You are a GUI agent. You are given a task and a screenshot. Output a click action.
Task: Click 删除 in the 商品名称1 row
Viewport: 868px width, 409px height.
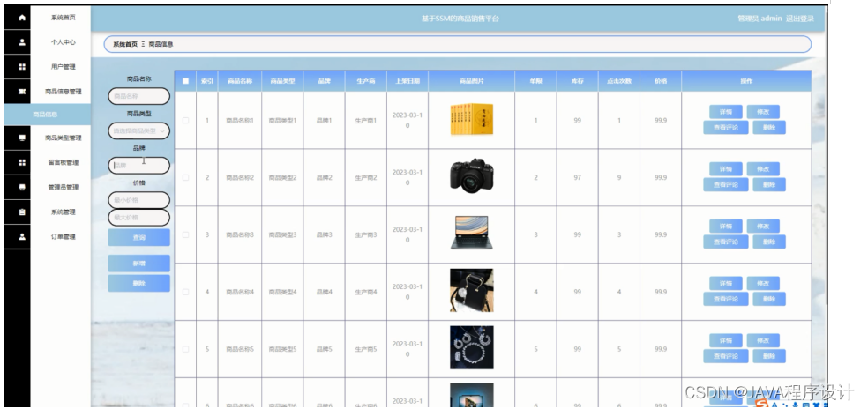click(x=769, y=127)
